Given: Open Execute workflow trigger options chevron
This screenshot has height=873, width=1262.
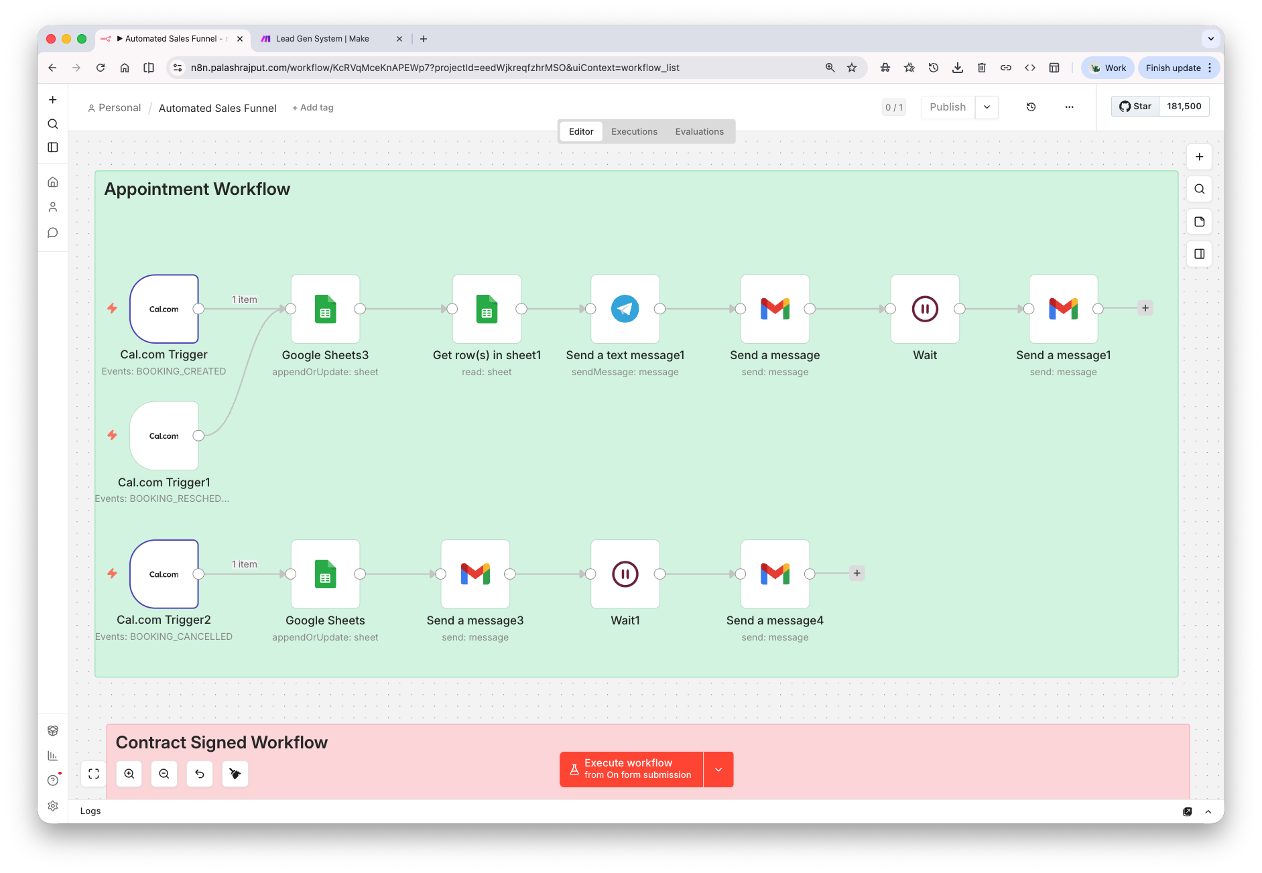Looking at the screenshot, I should [718, 769].
